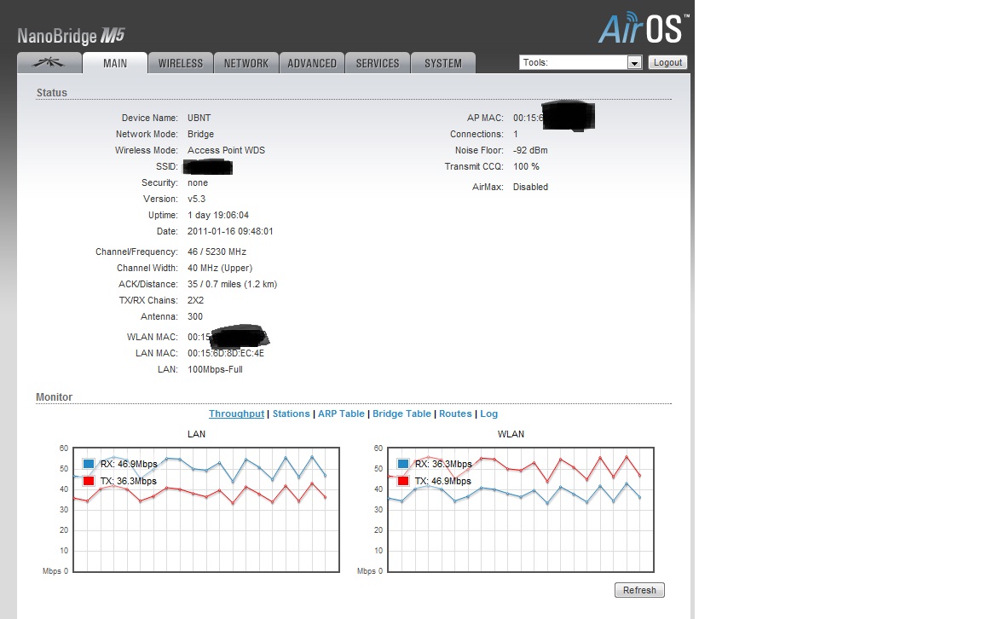Click the LAN graph TX: 36.3Mbps label

click(x=129, y=481)
